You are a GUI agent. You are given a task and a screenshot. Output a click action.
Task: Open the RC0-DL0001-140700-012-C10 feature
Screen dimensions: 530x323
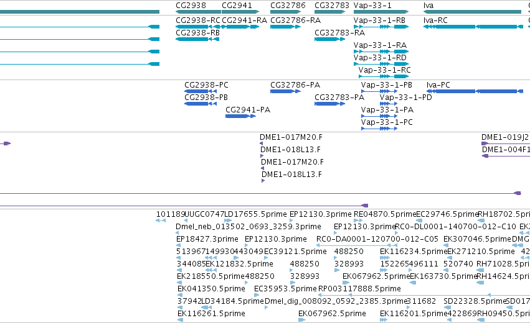[455, 227]
